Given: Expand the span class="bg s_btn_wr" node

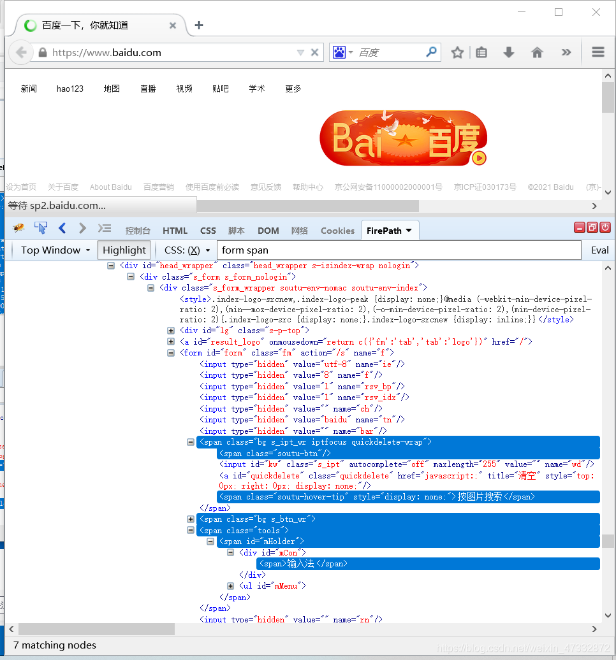Looking at the screenshot, I should pyautogui.click(x=191, y=519).
